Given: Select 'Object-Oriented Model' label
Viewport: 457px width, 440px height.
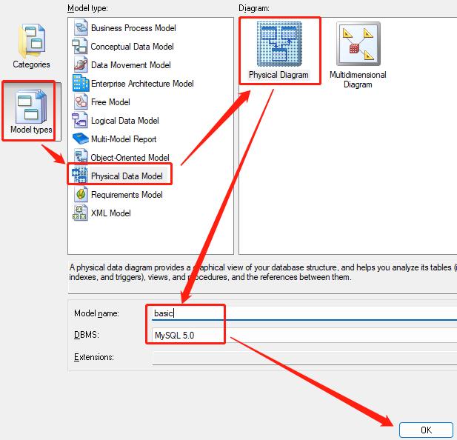Looking at the screenshot, I should 130,158.
